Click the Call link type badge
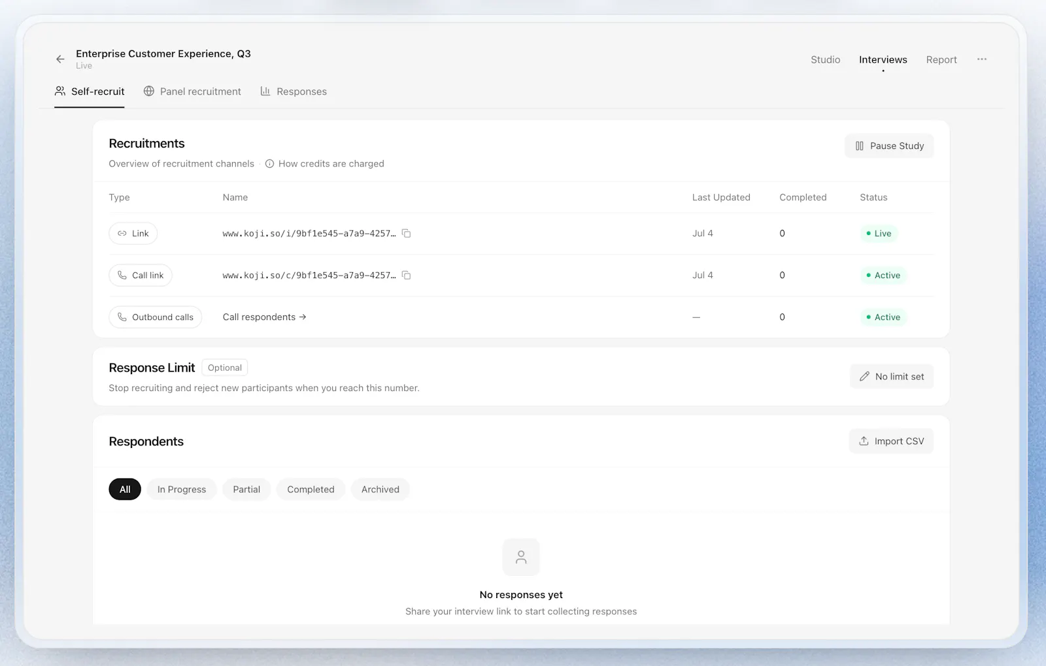Image resolution: width=1046 pixels, height=666 pixels. tap(140, 275)
